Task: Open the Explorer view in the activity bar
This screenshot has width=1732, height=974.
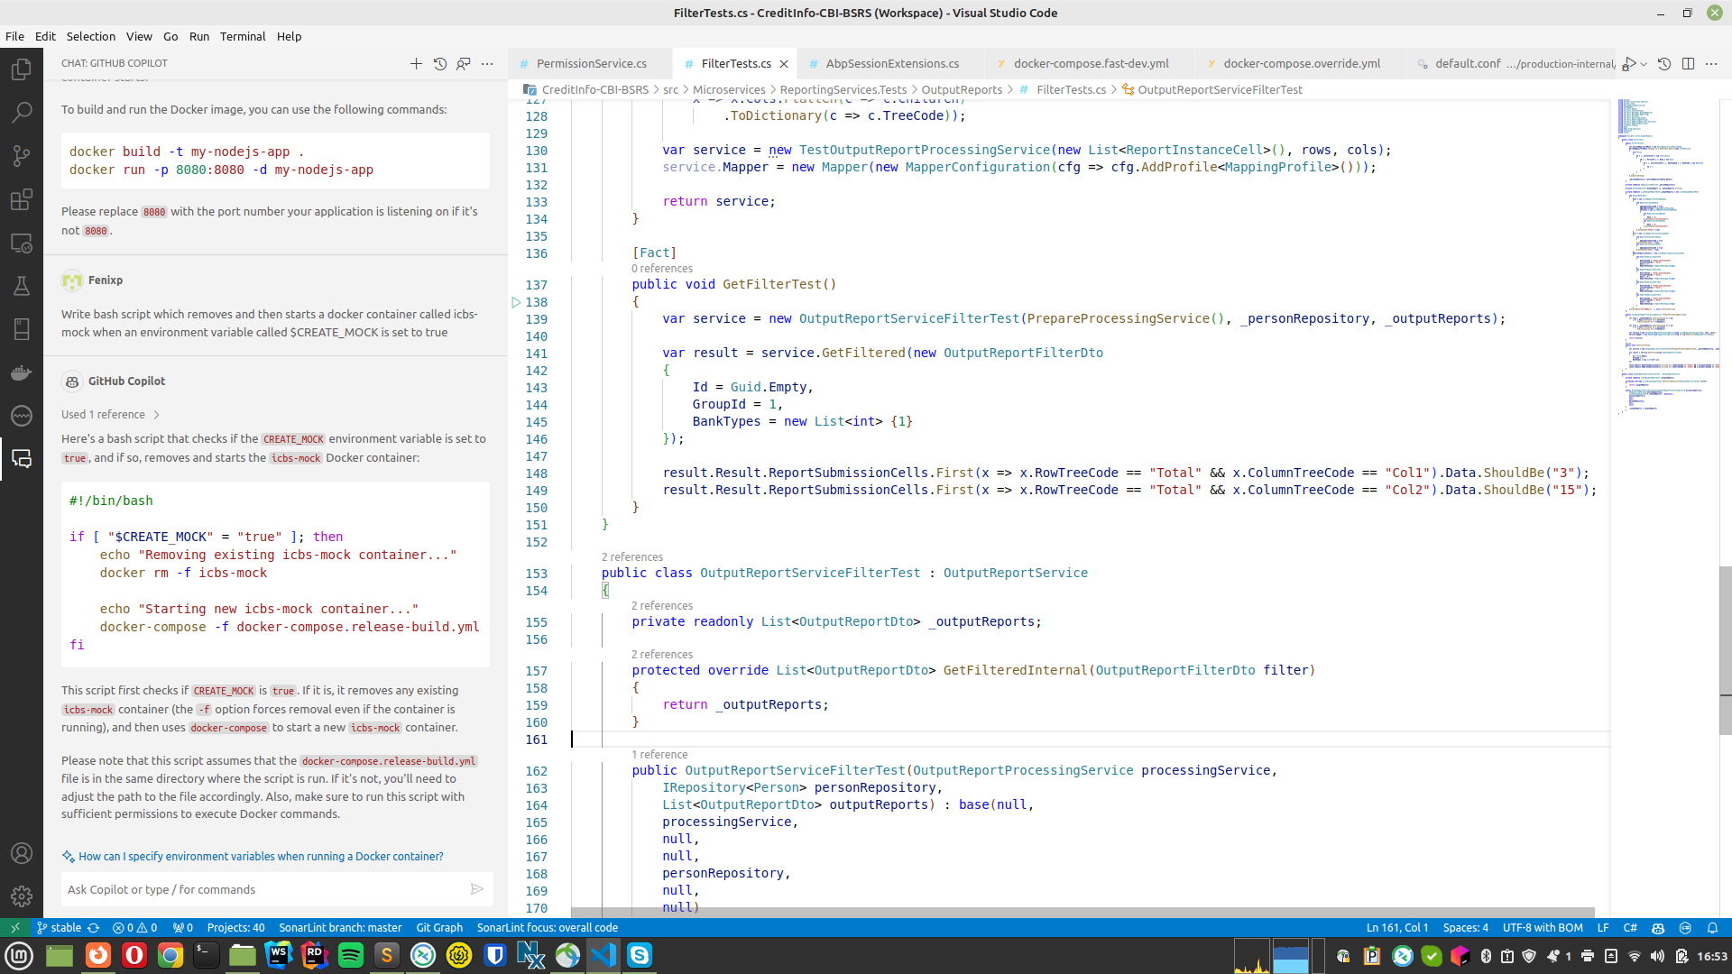Action: [x=22, y=69]
